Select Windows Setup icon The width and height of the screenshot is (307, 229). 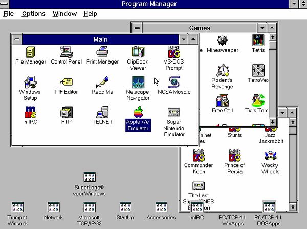click(30, 82)
